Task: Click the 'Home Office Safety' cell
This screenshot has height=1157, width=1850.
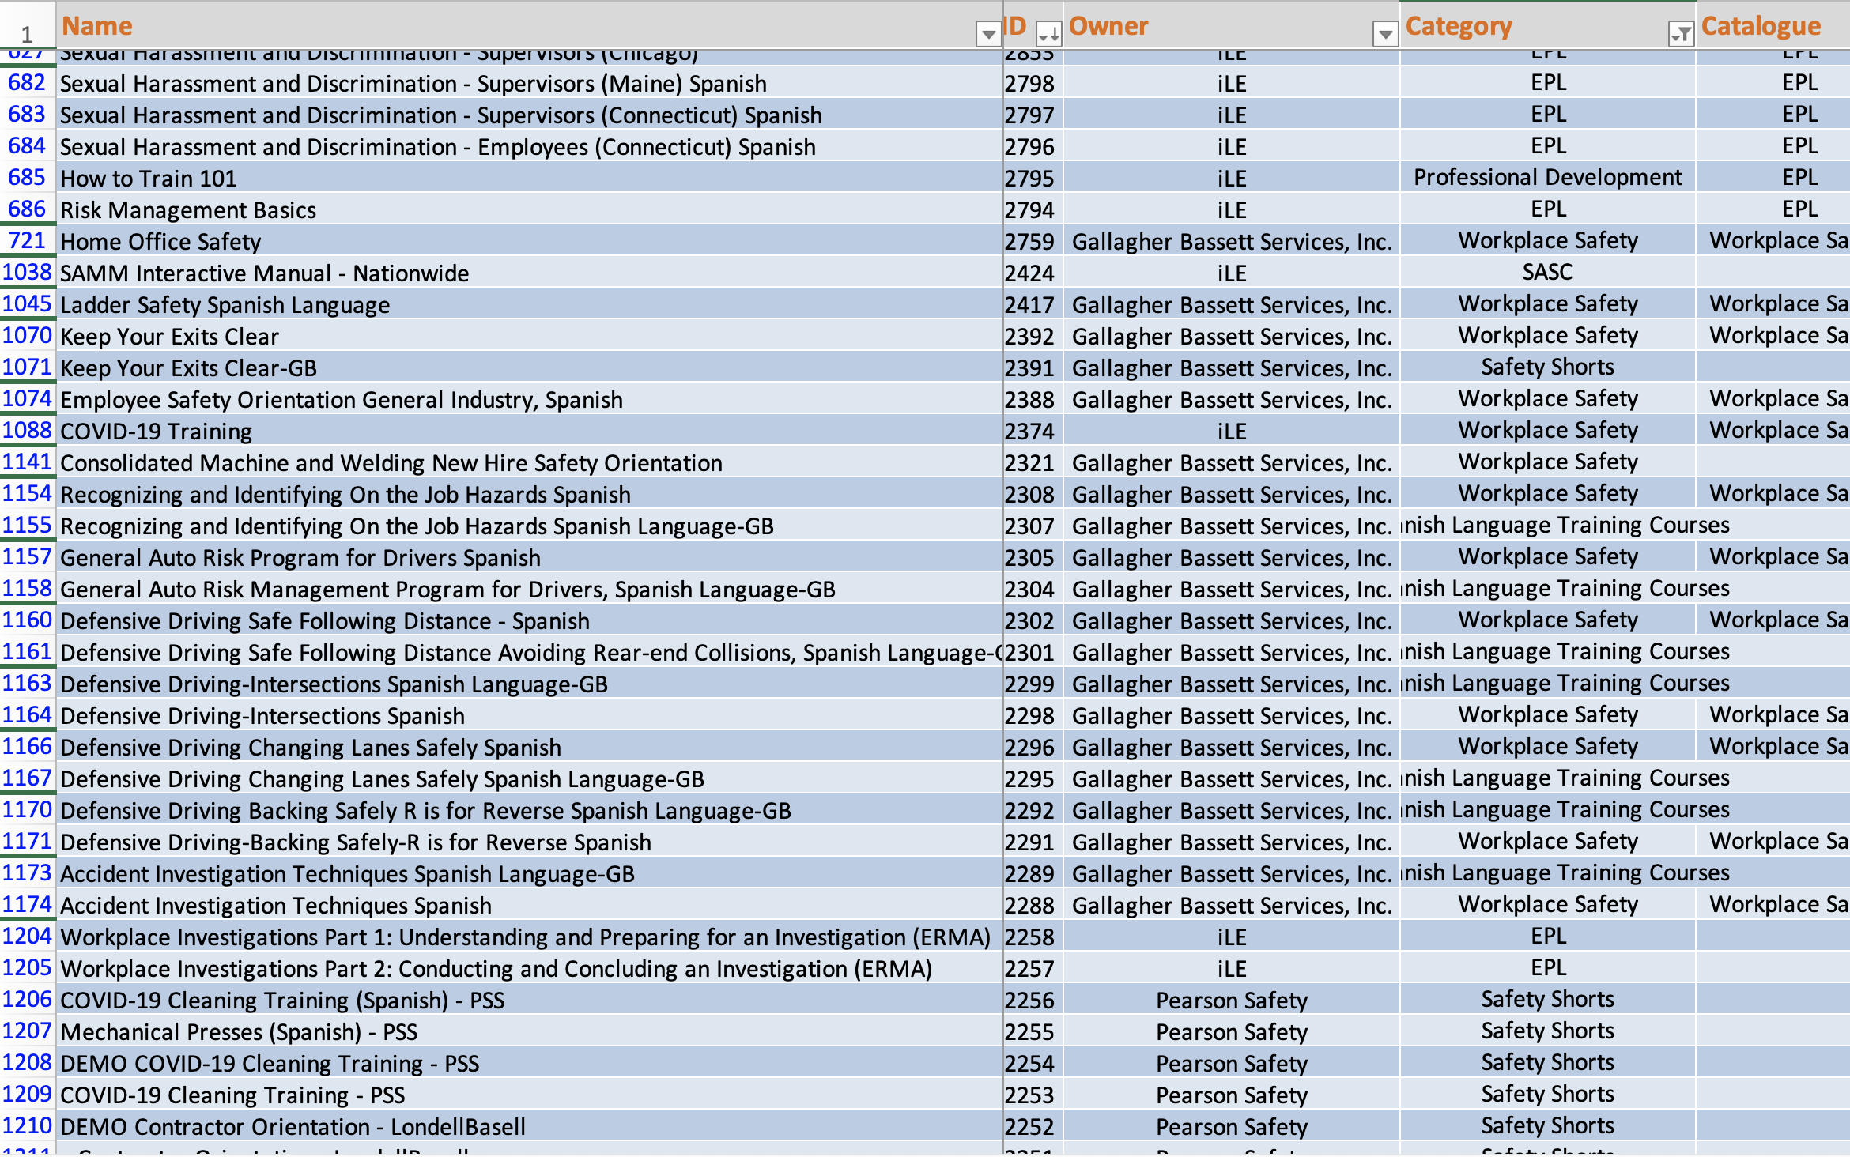Action: (160, 242)
